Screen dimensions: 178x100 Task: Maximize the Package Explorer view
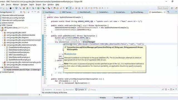(x=38, y=12)
